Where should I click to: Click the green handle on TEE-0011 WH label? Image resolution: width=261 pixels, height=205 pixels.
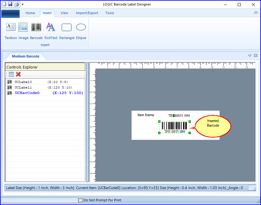(x=174, y=116)
